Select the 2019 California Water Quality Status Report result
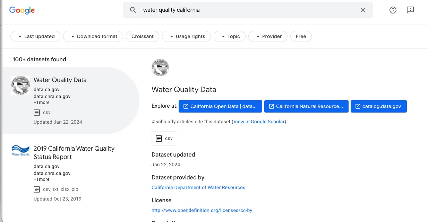428x222 pixels. click(x=74, y=152)
